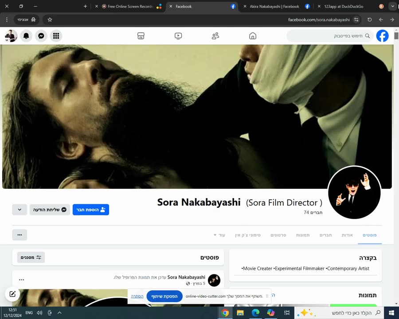This screenshot has width=399, height=319.
Task: Open the taskbar clock showing 12:51
Action: (x=12, y=313)
